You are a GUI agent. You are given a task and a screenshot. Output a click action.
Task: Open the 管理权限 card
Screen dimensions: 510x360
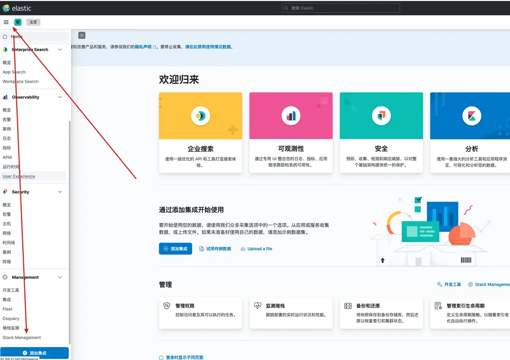[200, 313]
